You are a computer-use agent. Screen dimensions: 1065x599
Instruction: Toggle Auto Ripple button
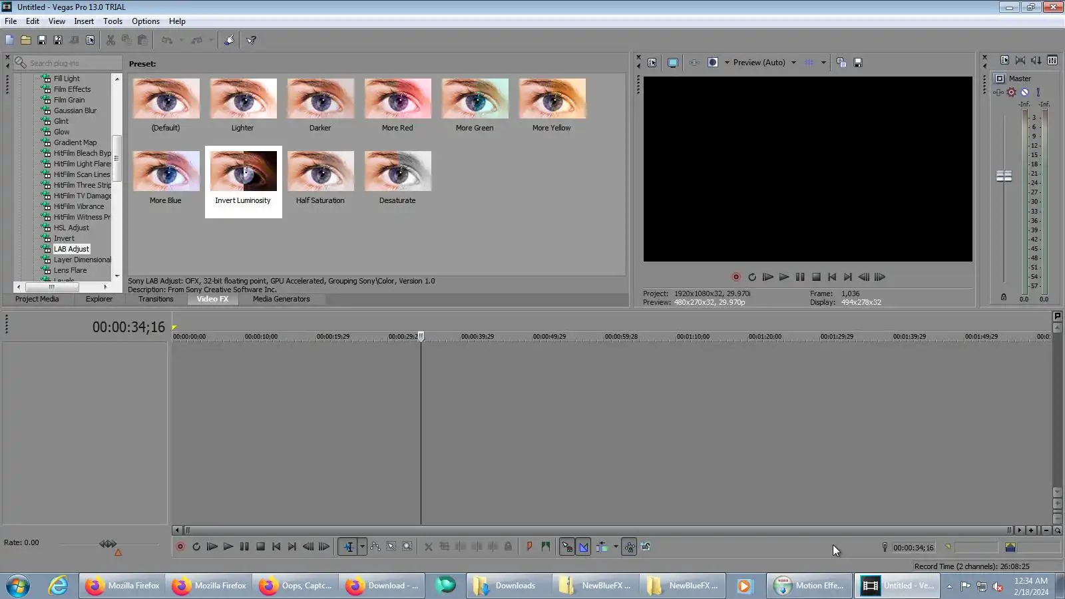(602, 547)
